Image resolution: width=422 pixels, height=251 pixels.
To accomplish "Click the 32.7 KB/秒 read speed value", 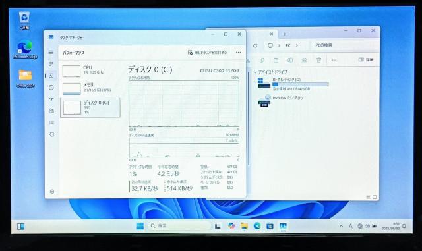I will 145,188.
